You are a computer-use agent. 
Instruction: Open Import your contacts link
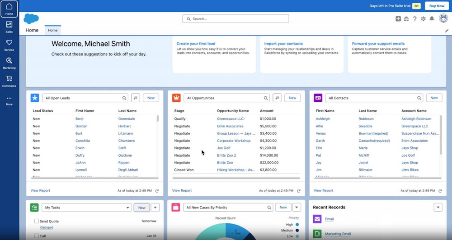(283, 44)
